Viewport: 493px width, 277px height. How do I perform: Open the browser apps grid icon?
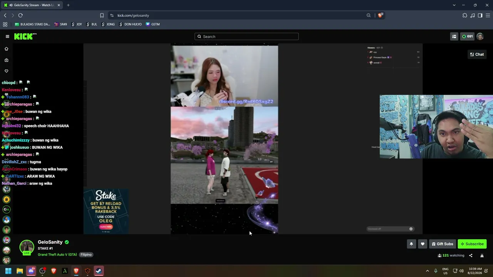(5, 24)
